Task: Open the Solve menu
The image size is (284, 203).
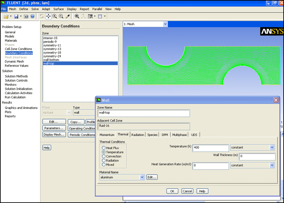Action: click(x=35, y=9)
